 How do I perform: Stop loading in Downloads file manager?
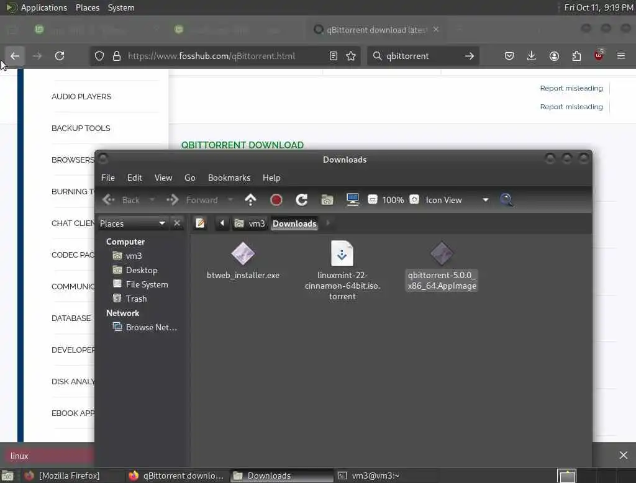click(276, 199)
